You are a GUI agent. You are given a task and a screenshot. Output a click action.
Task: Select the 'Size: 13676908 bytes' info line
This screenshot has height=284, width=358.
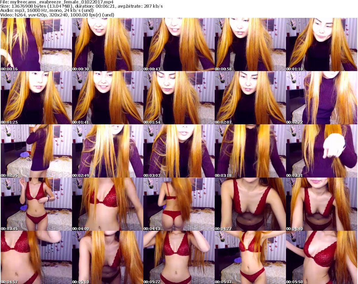(x=81, y=6)
